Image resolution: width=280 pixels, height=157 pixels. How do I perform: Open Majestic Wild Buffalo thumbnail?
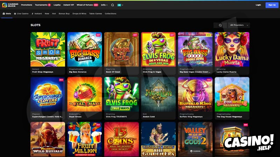point(48,139)
